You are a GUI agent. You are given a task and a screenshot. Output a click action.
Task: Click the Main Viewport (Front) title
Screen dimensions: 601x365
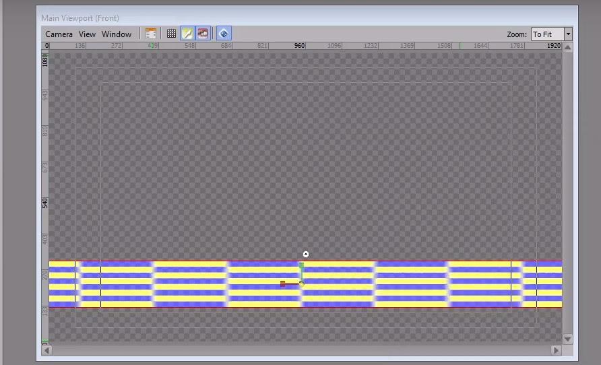coord(80,18)
